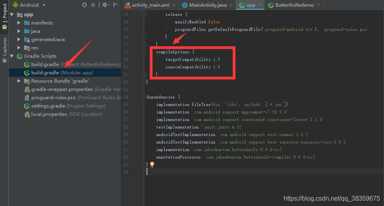Collapse the release block fold marker
Viewport: 384px width, 206px height.
144,14
